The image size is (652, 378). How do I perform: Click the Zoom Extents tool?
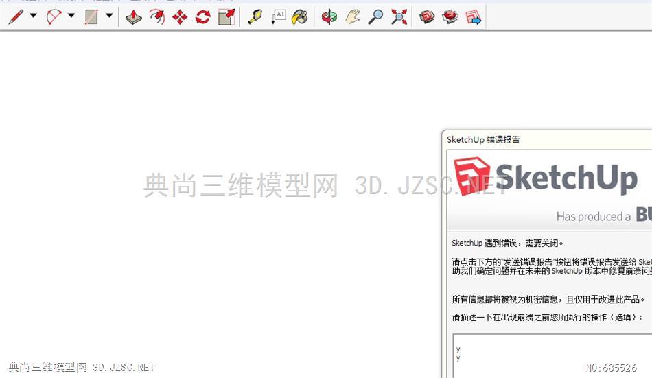tap(399, 17)
